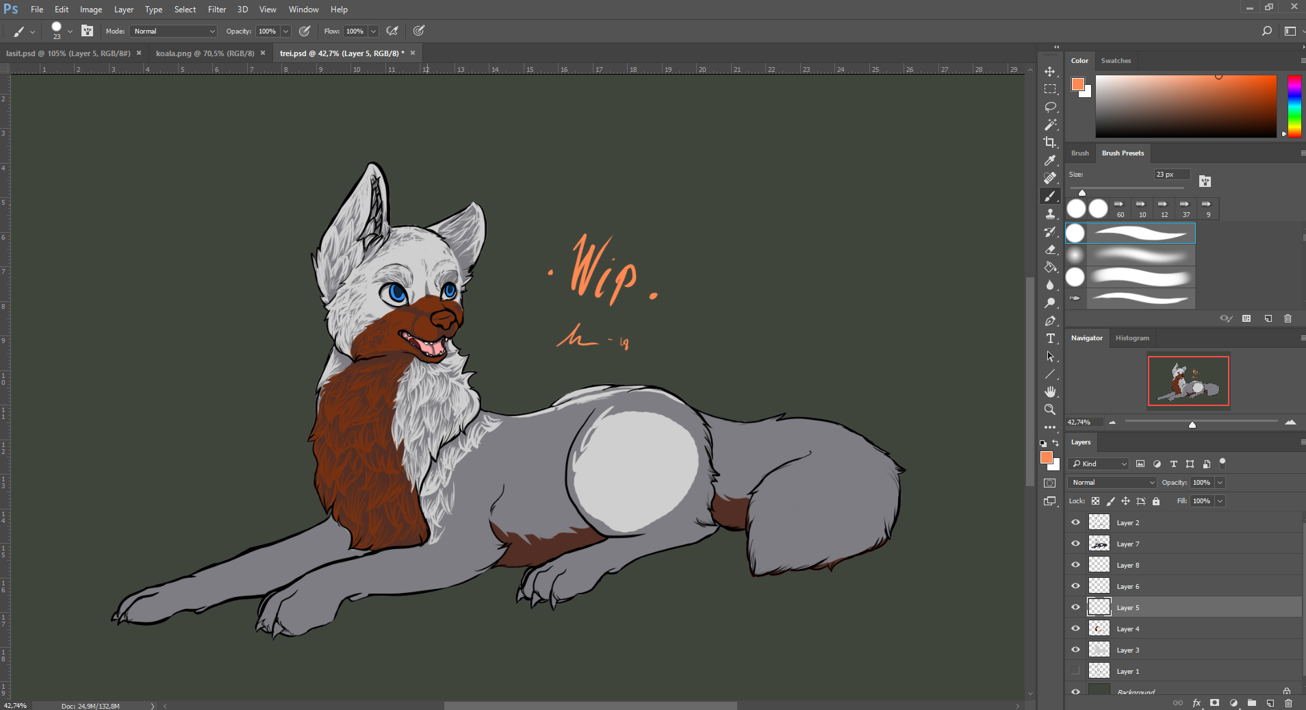Pick the Magic Wand tool
Viewport: 1306px width, 710px height.
pos(1050,125)
